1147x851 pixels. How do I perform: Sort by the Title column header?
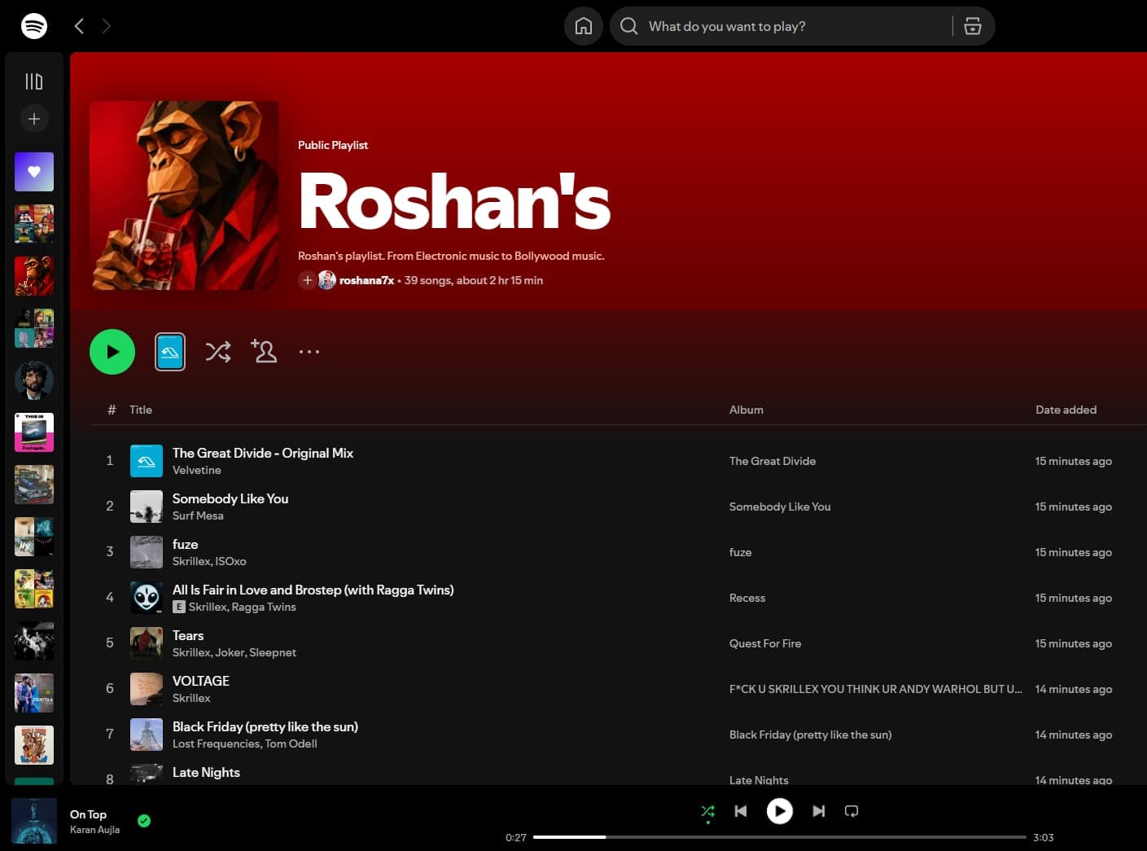pos(141,410)
